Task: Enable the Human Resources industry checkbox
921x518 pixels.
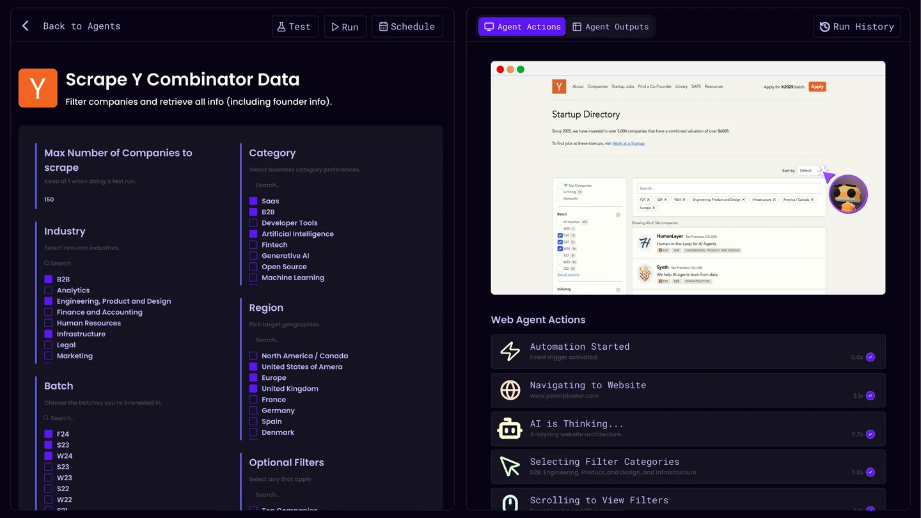Action: tap(48, 323)
